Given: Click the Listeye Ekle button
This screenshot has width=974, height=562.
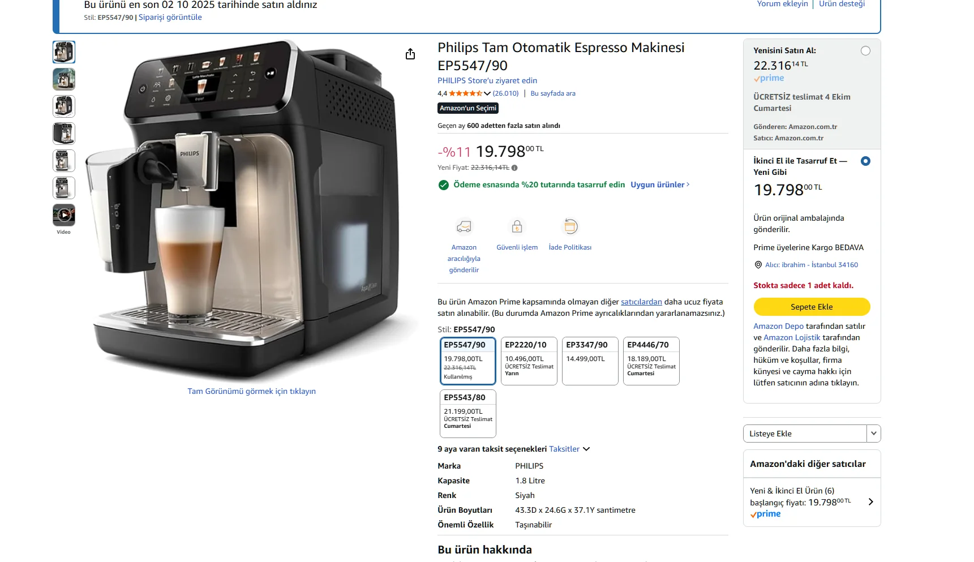Looking at the screenshot, I should click(805, 434).
